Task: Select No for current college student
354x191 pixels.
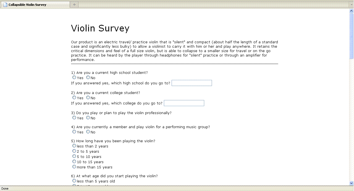Action: coord(88,97)
